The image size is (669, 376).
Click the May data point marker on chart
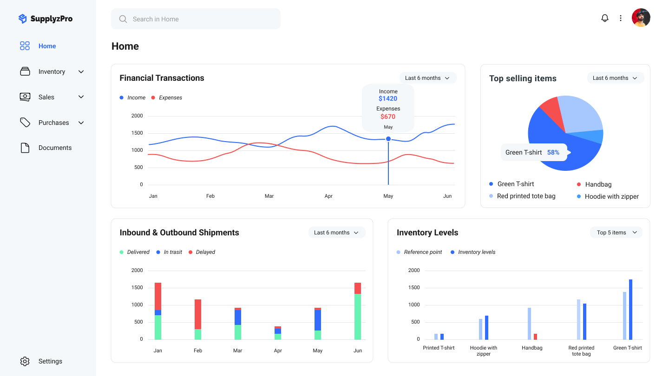coord(388,139)
